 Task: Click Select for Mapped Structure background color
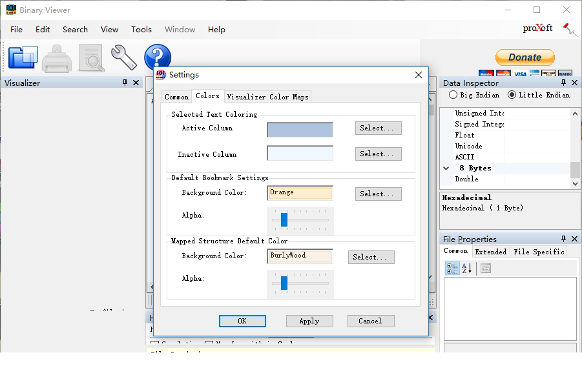tap(371, 257)
